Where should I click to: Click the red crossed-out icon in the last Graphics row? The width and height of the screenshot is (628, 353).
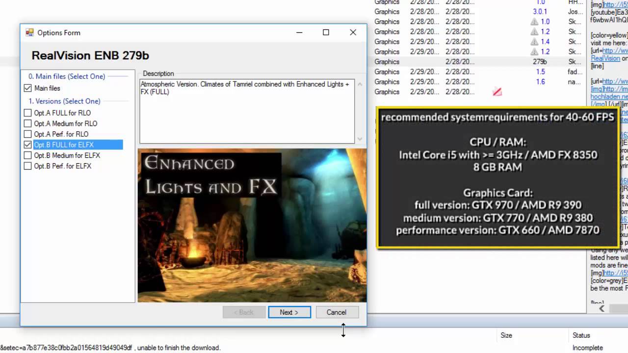pos(497,92)
